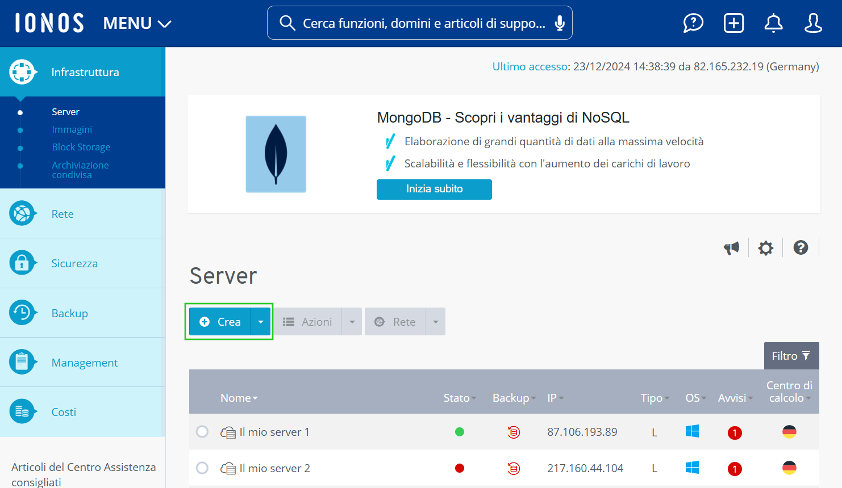
Task: Click the microphone voice search icon
Action: (x=560, y=23)
